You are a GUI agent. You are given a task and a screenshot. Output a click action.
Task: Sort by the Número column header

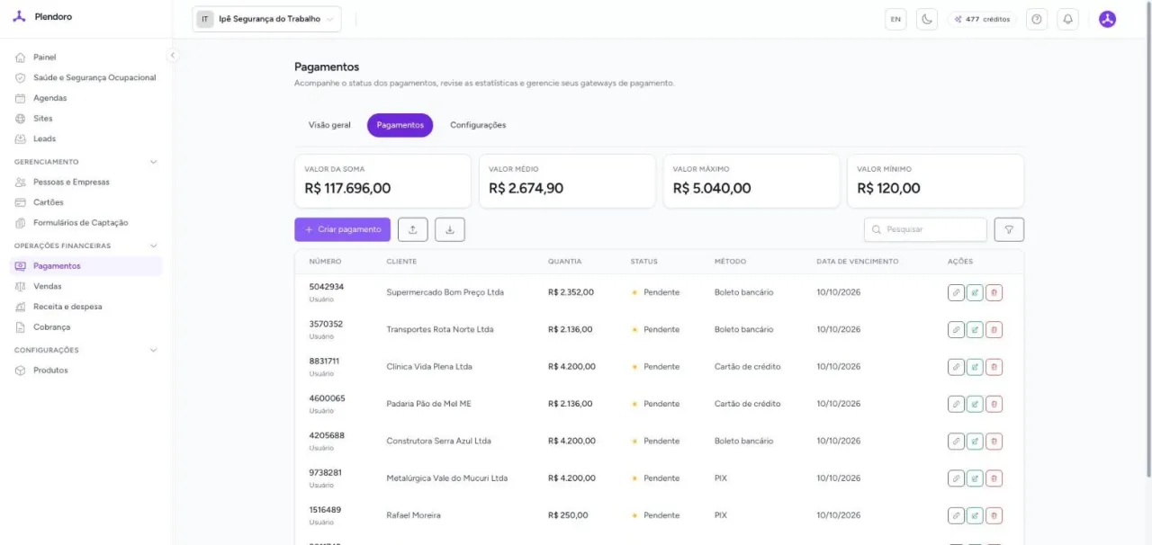[325, 262]
